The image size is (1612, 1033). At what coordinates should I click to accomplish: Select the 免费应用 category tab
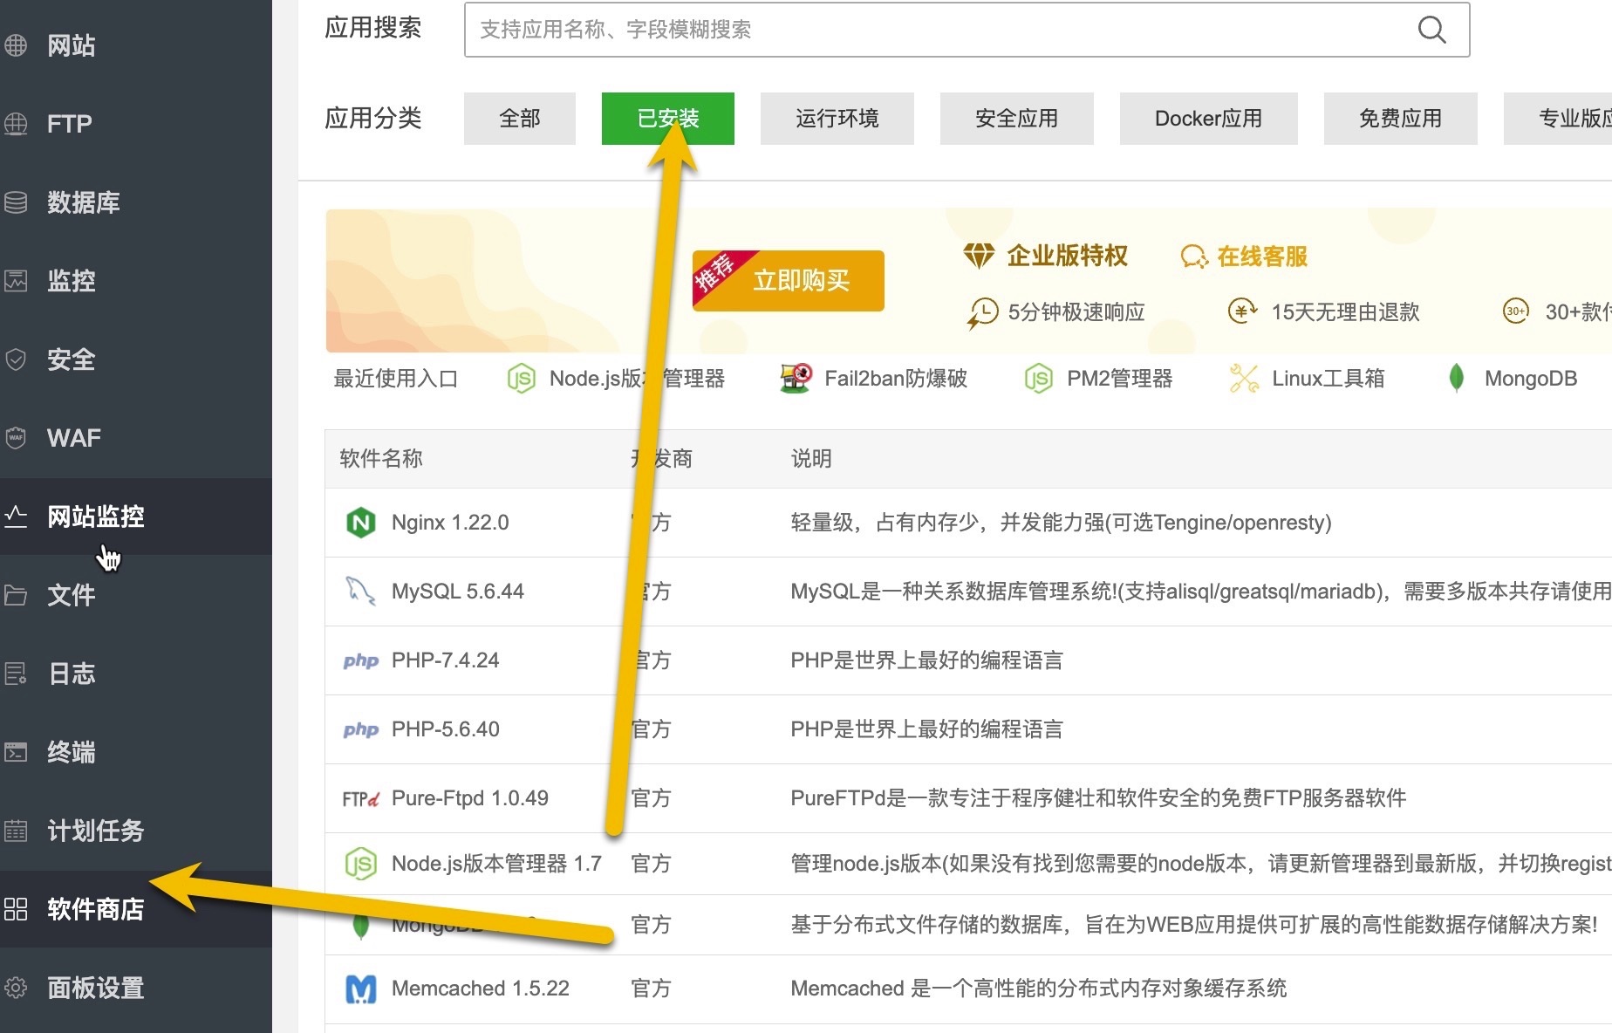pos(1401,119)
